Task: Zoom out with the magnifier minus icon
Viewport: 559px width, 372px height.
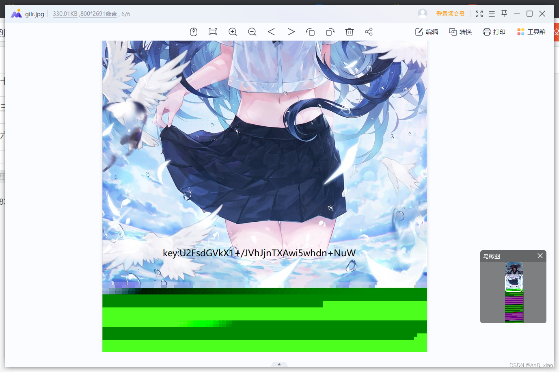Action: 252,32
